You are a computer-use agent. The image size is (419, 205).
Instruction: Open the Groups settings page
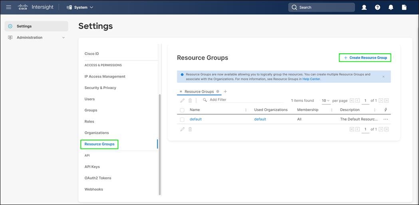pyautogui.click(x=91, y=110)
